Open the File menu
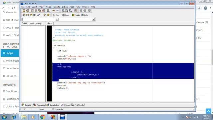The width and height of the screenshot is (213, 120). point(23,7)
